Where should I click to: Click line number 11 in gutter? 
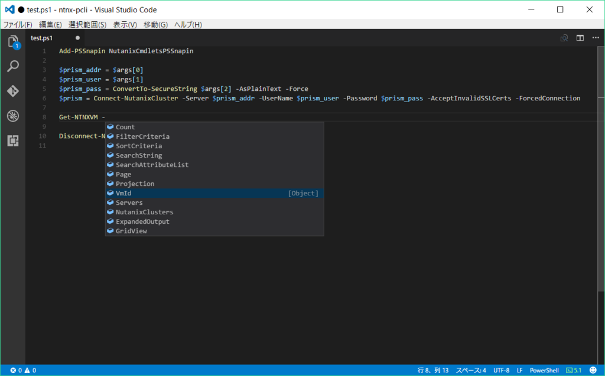pyautogui.click(x=43, y=145)
